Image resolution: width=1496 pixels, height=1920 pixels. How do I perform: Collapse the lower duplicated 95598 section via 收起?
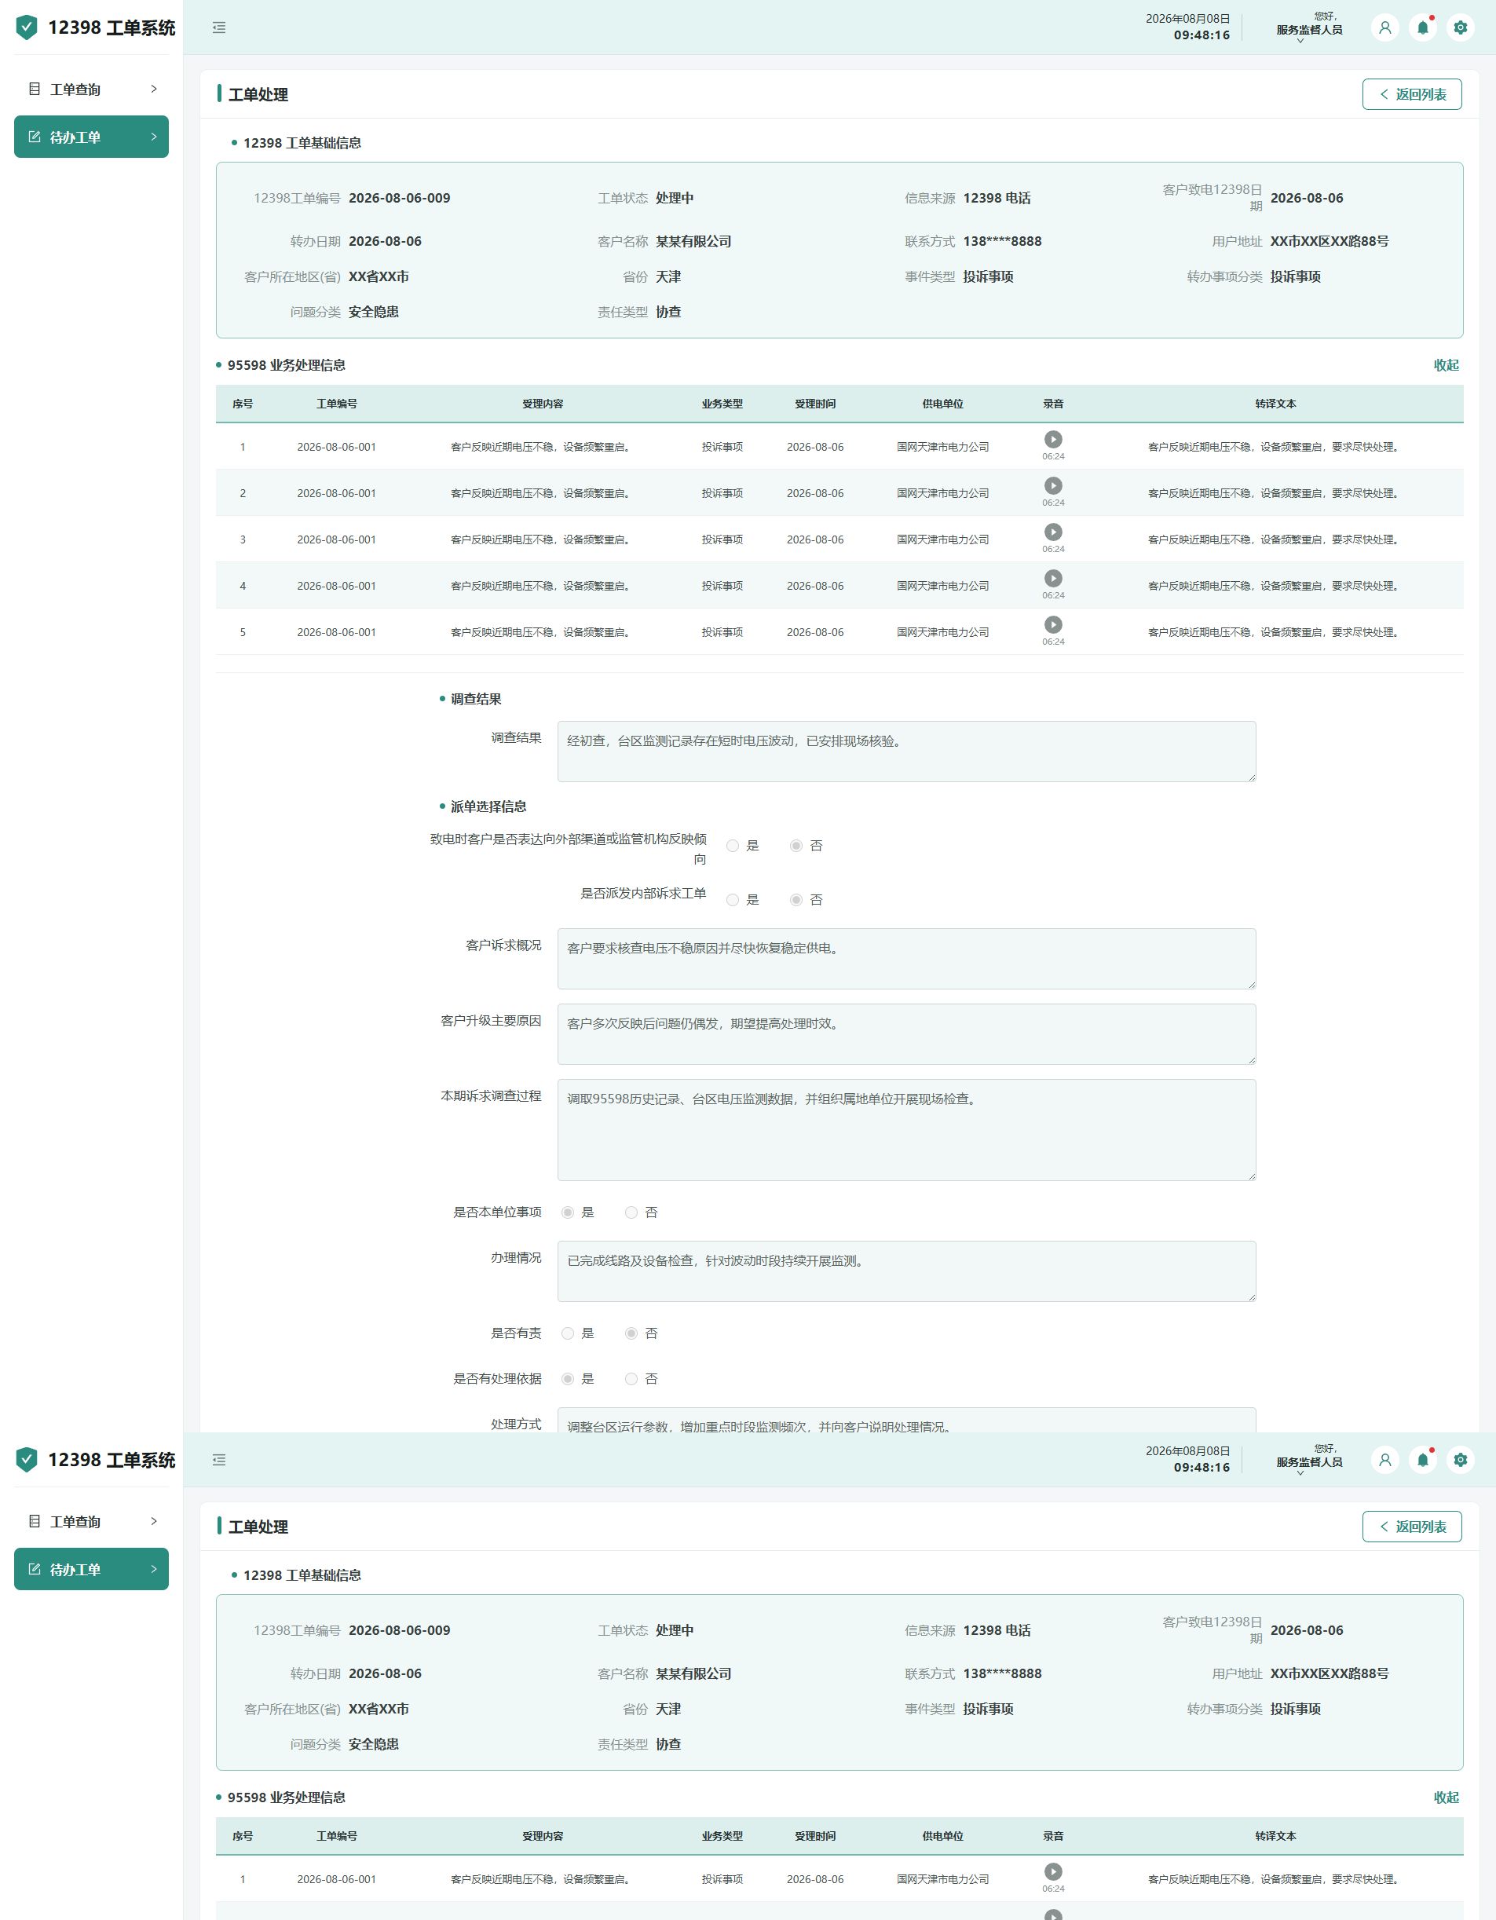1446,1797
